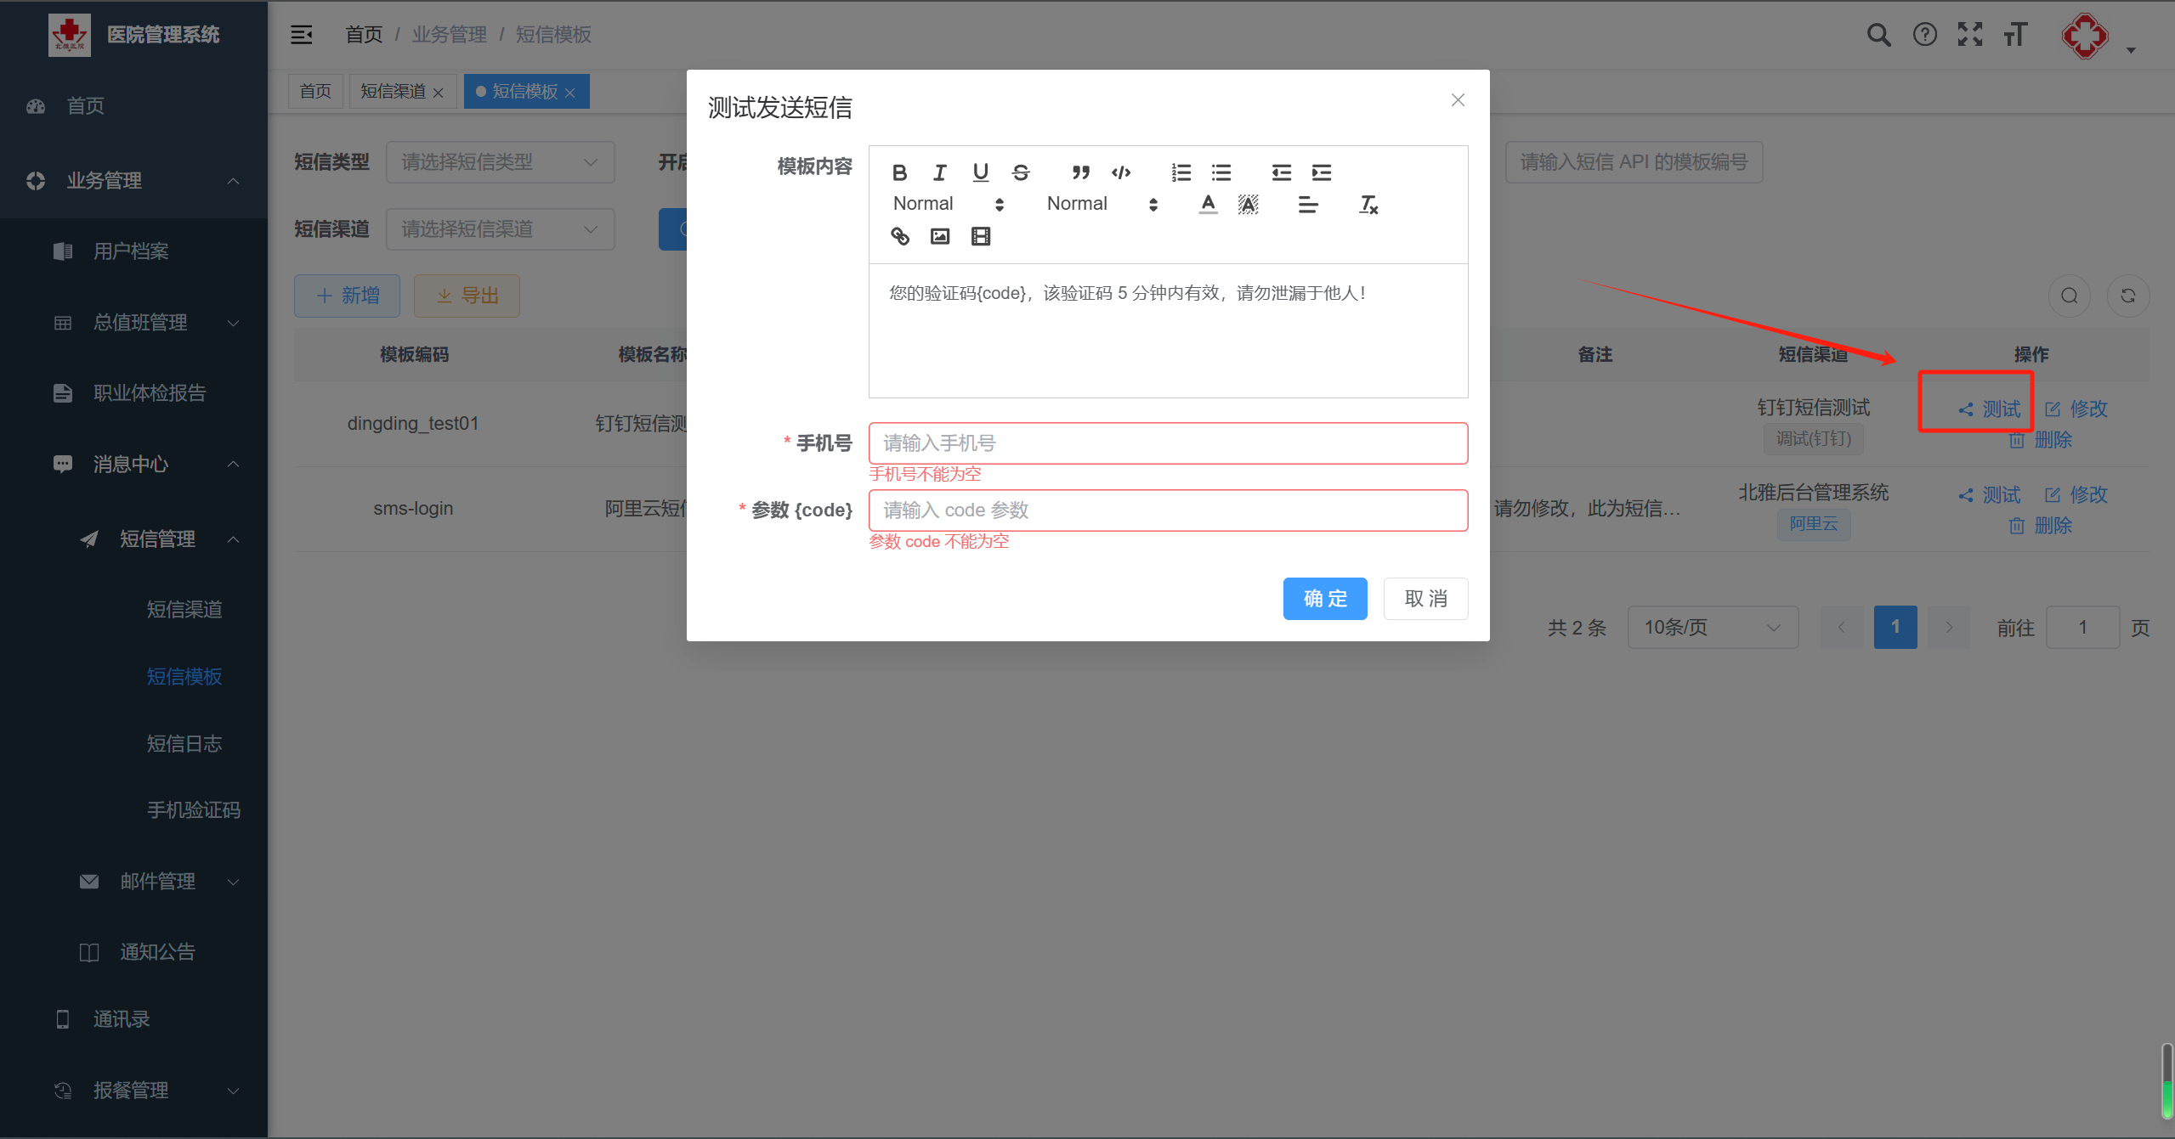
Task: Insert an image in the editor toolbar
Action: click(x=939, y=236)
